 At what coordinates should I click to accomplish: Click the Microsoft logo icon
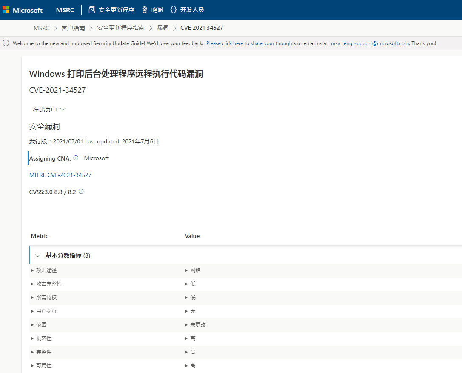coord(6,10)
